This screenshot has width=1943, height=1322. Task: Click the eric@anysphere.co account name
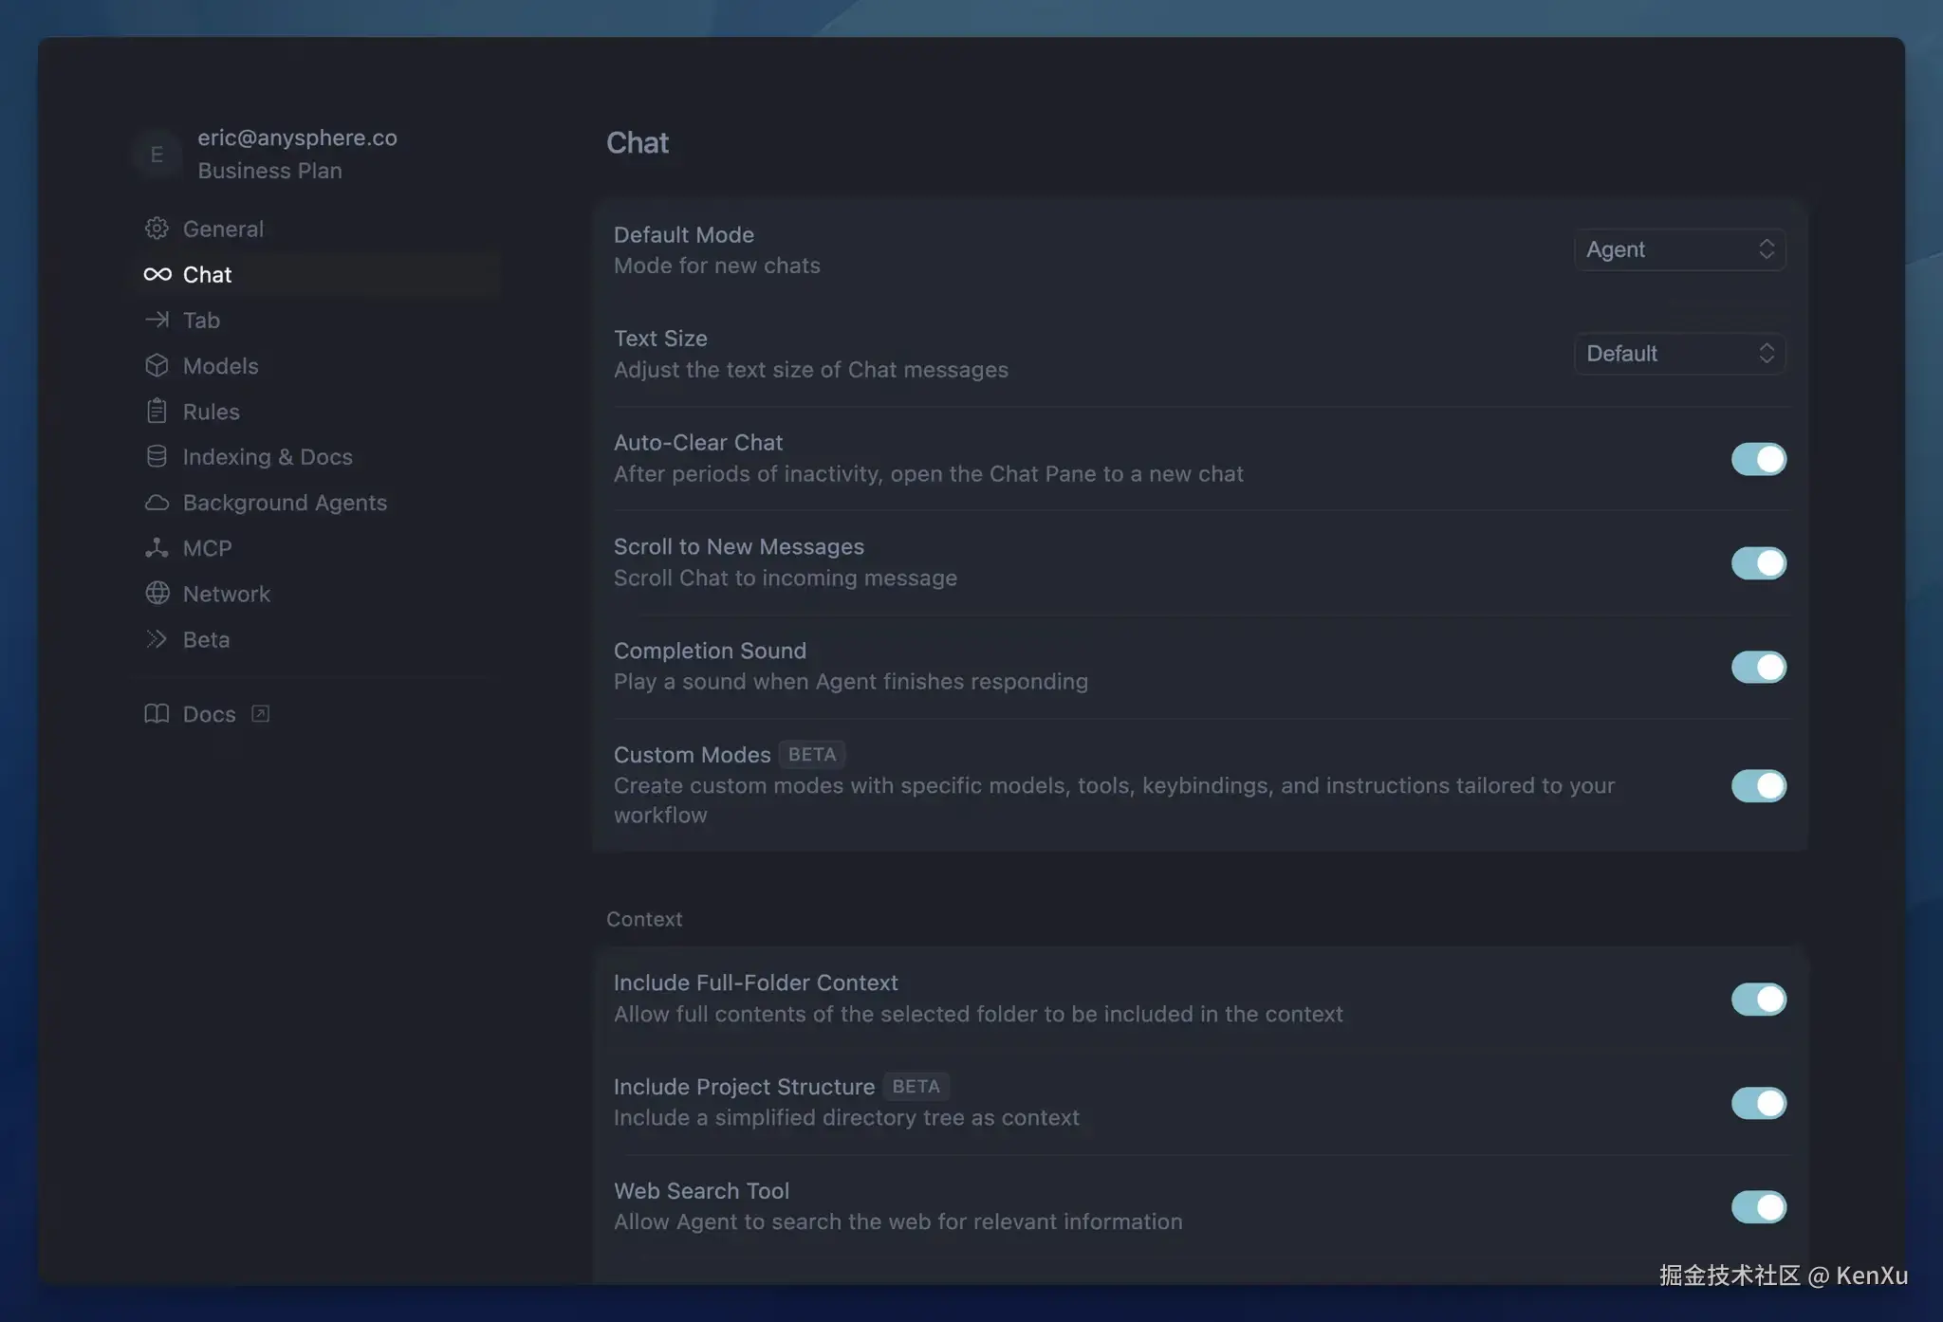point(297,138)
